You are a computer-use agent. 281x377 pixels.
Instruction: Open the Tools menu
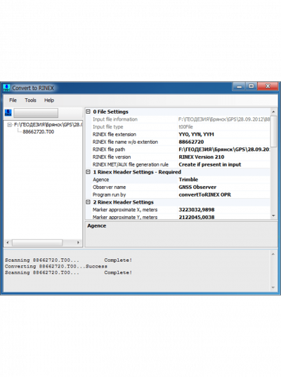coord(30,100)
